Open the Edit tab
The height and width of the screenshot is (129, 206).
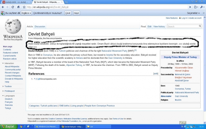coord(149,27)
